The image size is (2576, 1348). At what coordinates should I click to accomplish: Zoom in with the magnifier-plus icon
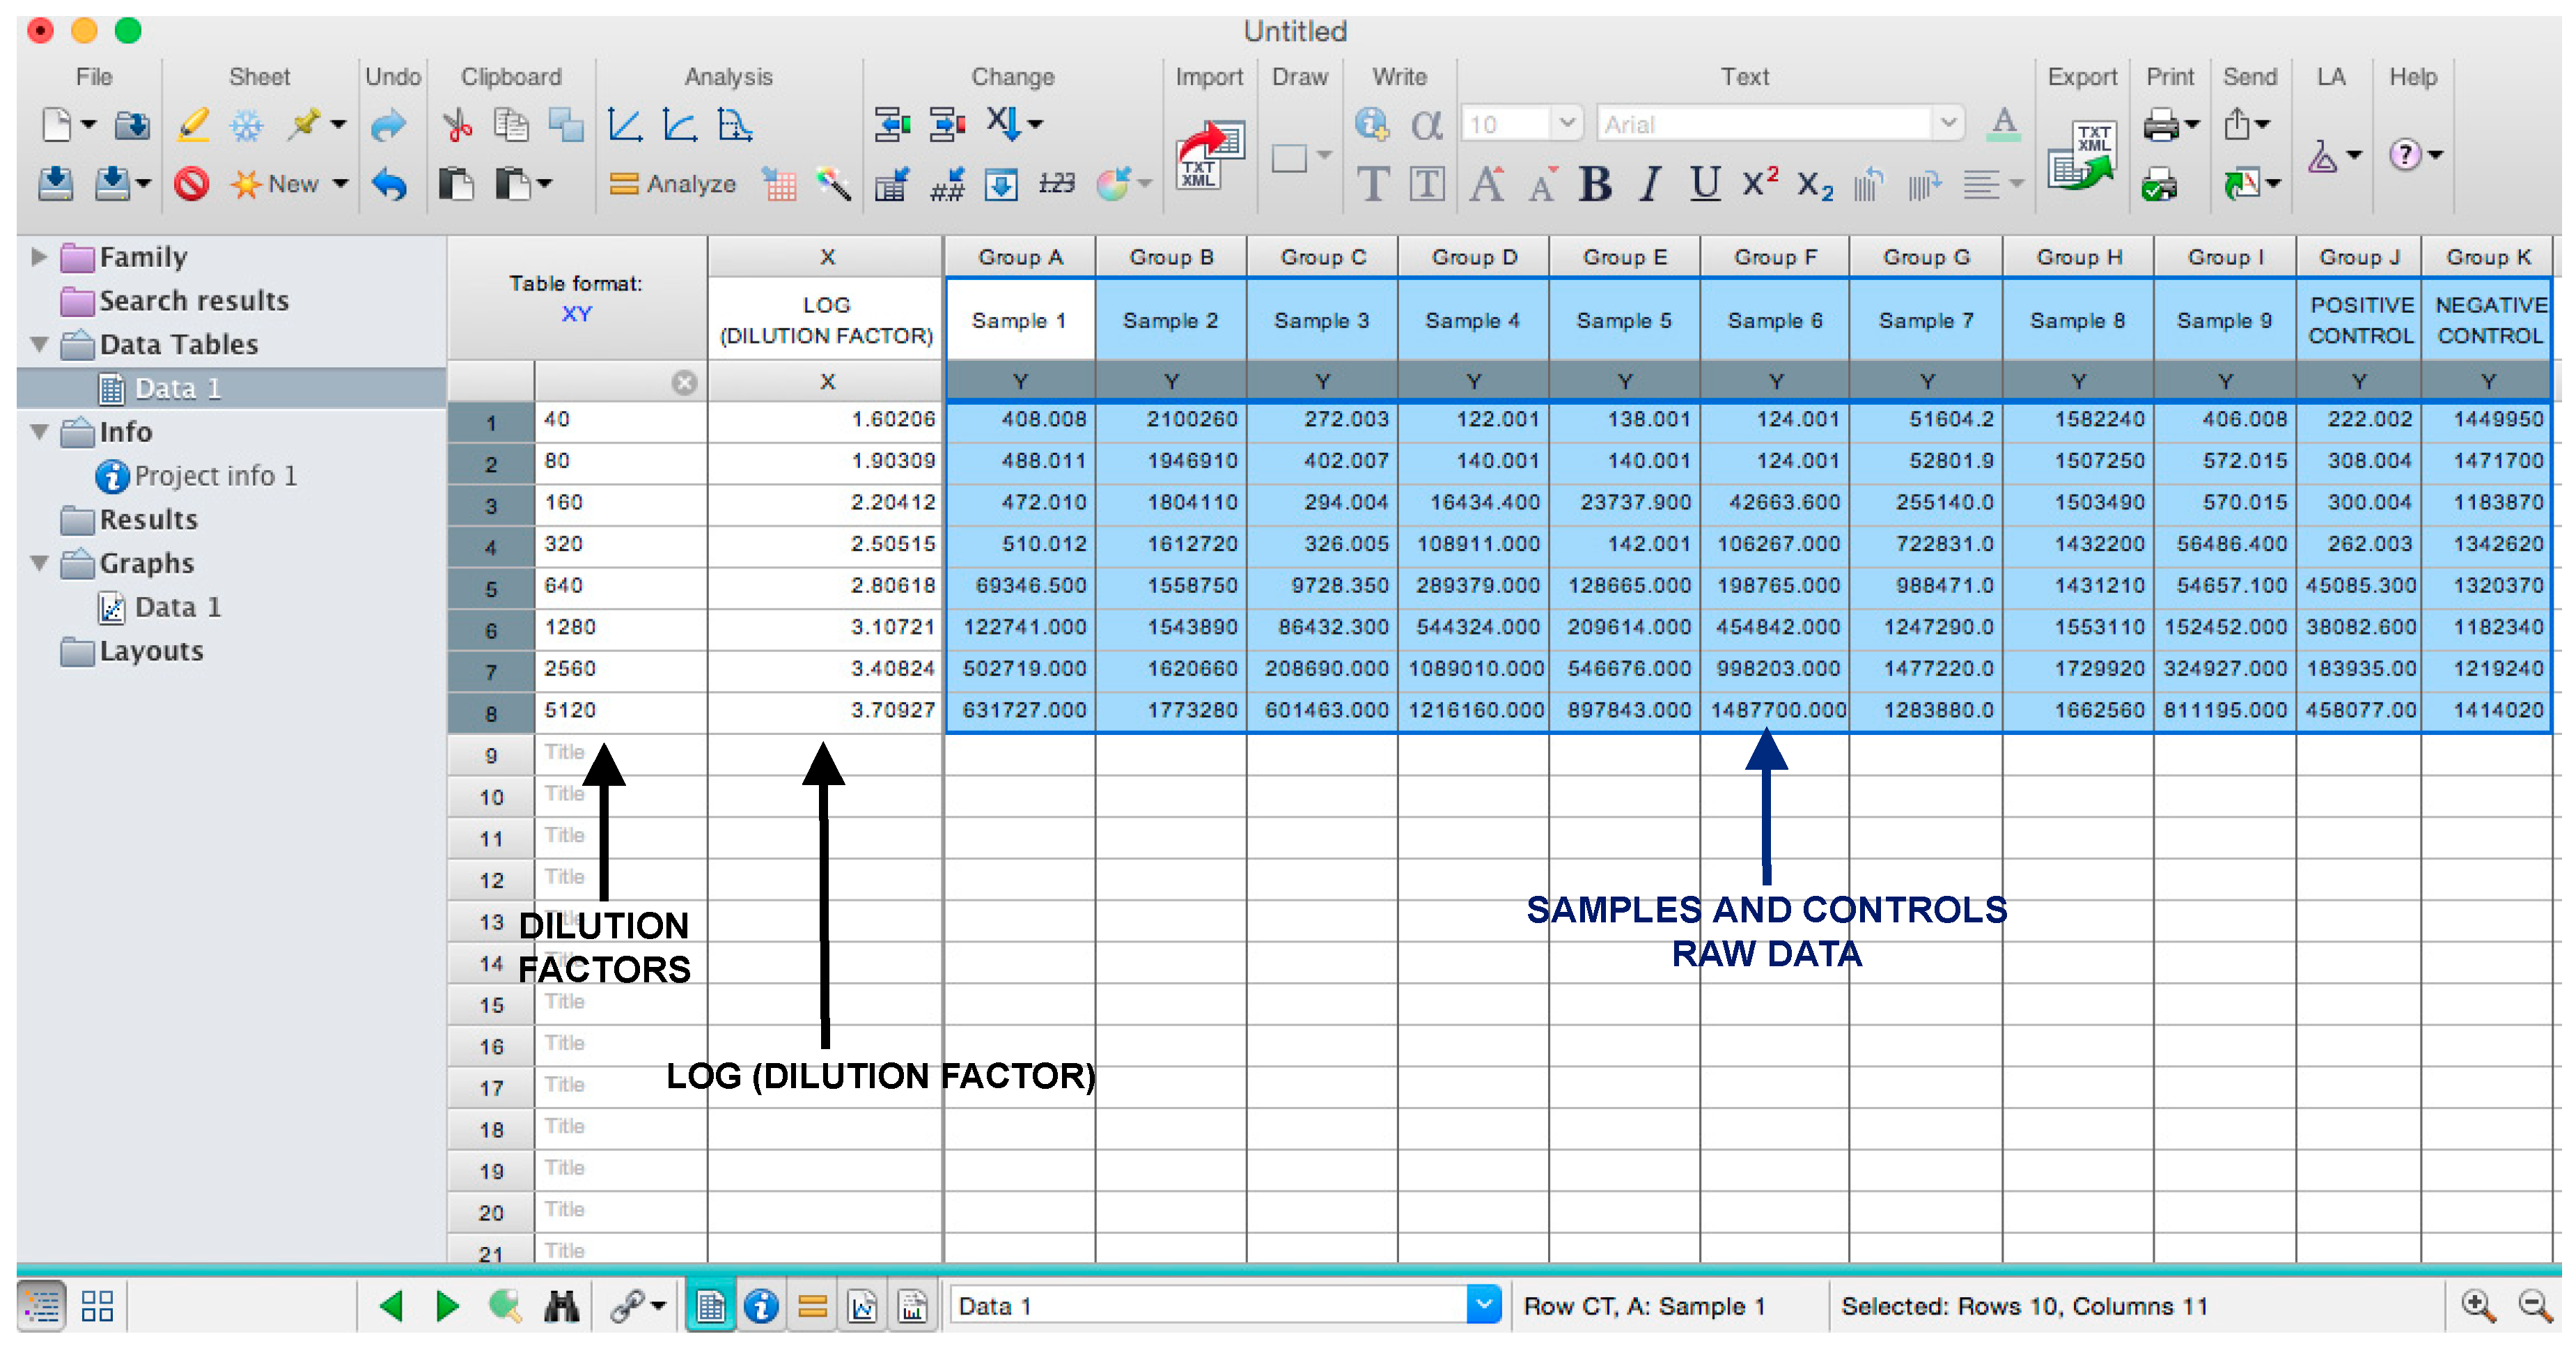click(2478, 1305)
